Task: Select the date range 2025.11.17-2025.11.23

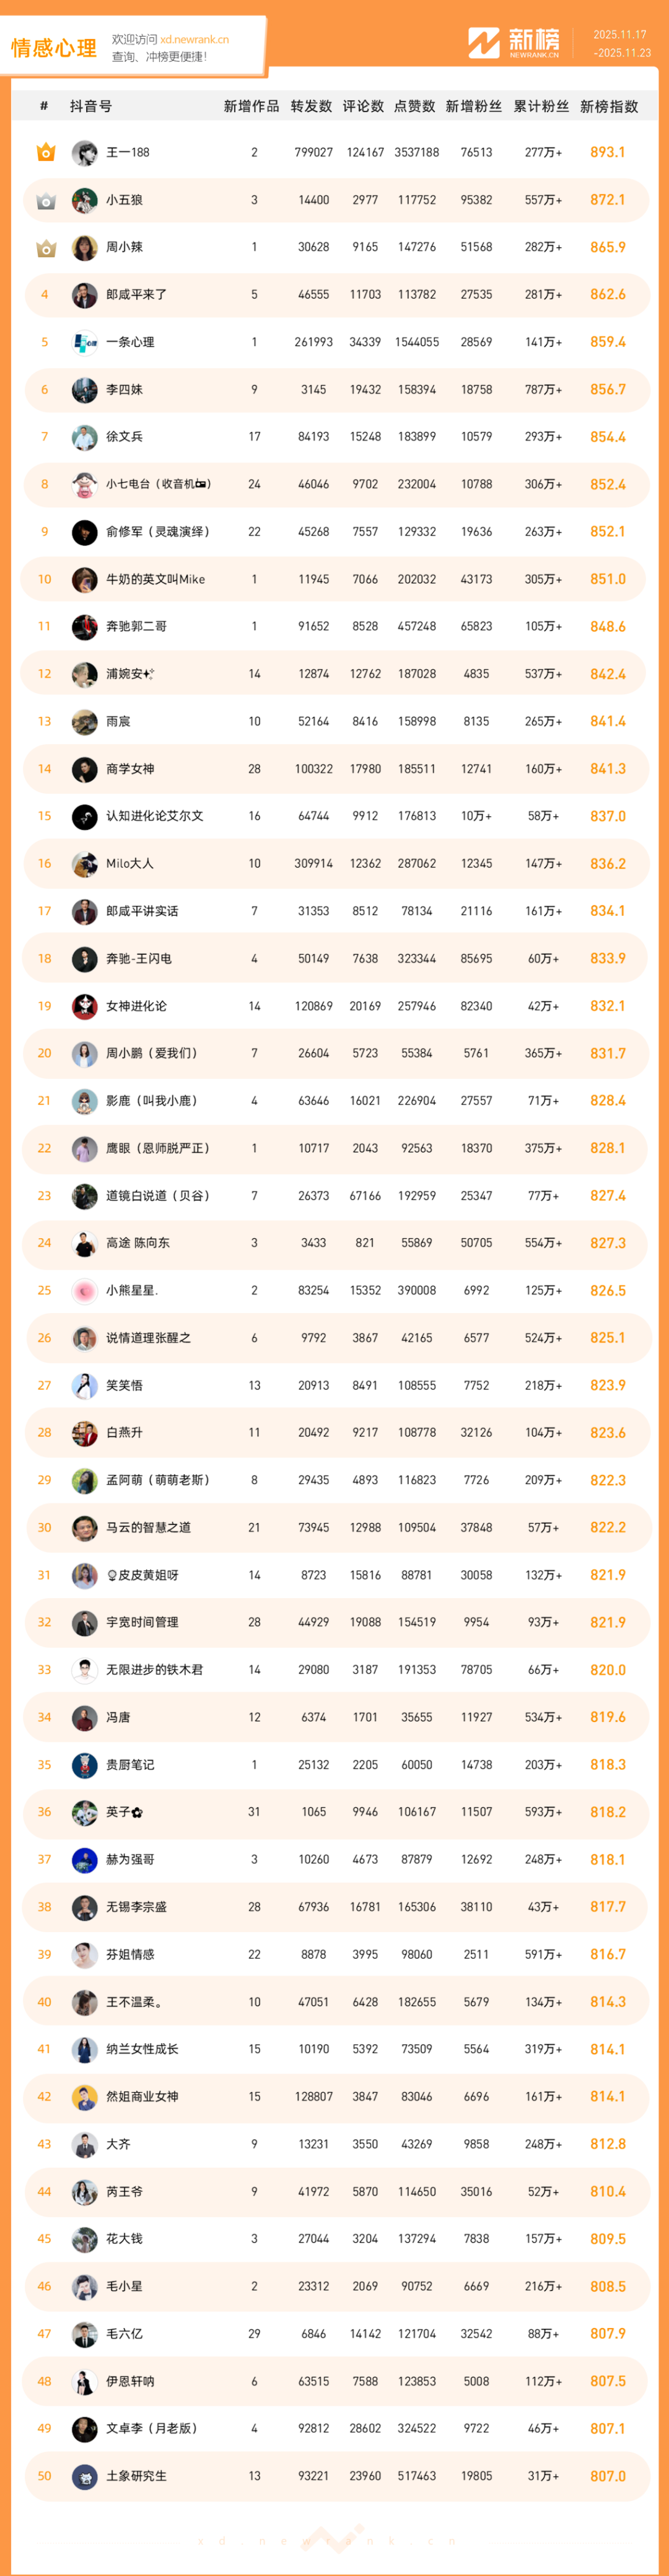Action: click(621, 44)
